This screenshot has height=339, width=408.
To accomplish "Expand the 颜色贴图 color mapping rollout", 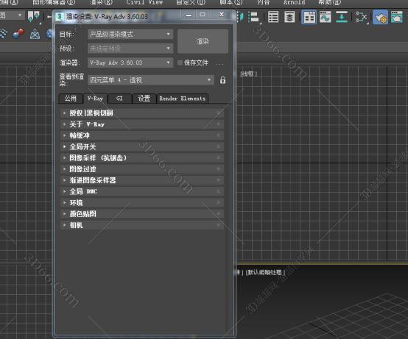I will pos(142,214).
